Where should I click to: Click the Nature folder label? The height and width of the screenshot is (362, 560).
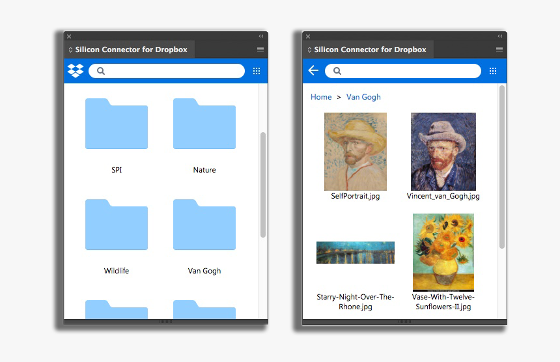pyautogui.click(x=204, y=170)
